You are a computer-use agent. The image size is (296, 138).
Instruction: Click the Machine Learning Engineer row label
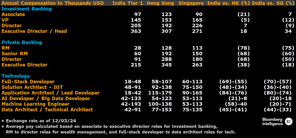(x=36, y=104)
